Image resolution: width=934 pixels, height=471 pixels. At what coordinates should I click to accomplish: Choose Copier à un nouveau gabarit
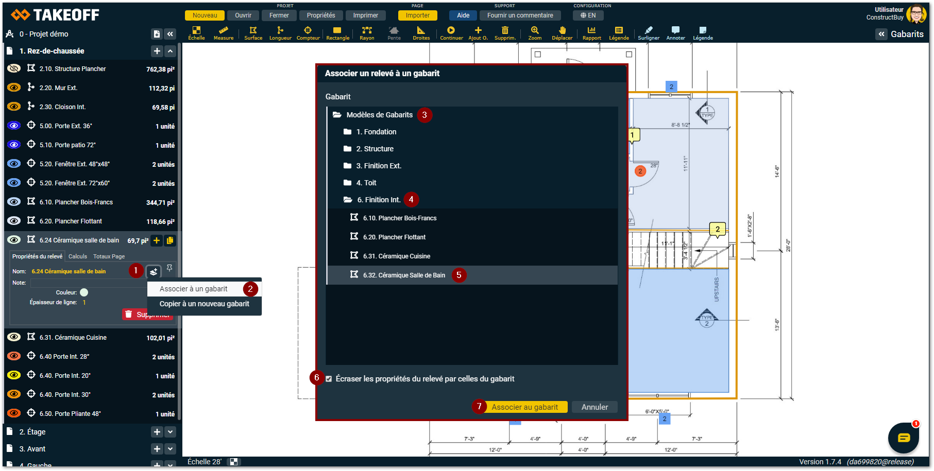[x=204, y=304]
